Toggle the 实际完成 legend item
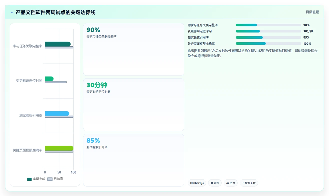 [36, 179]
